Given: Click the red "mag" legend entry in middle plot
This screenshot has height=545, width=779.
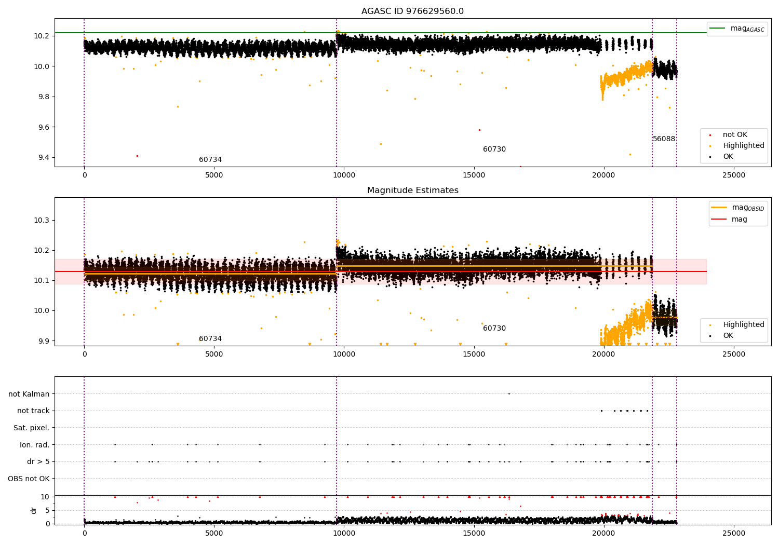Looking at the screenshot, I should click(x=740, y=220).
